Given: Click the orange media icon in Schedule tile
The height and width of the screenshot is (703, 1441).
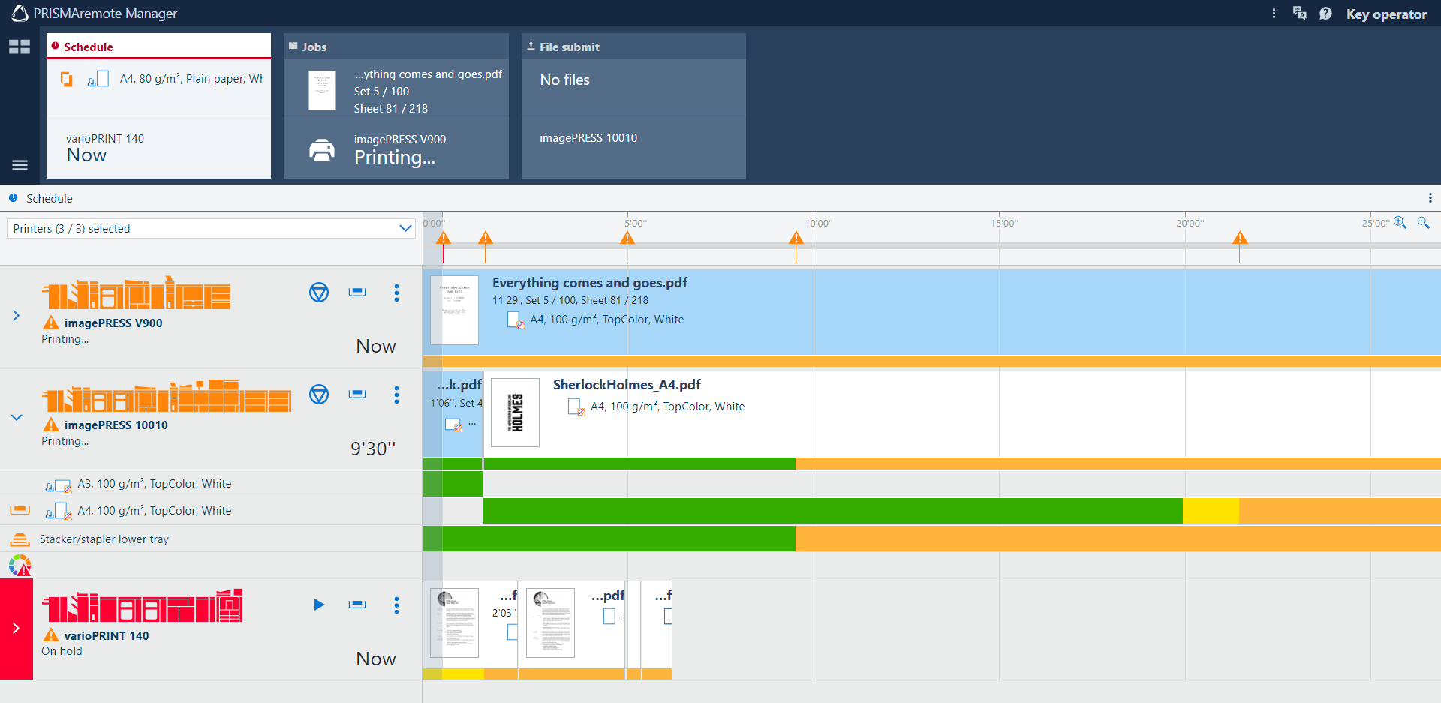Looking at the screenshot, I should (x=66, y=79).
